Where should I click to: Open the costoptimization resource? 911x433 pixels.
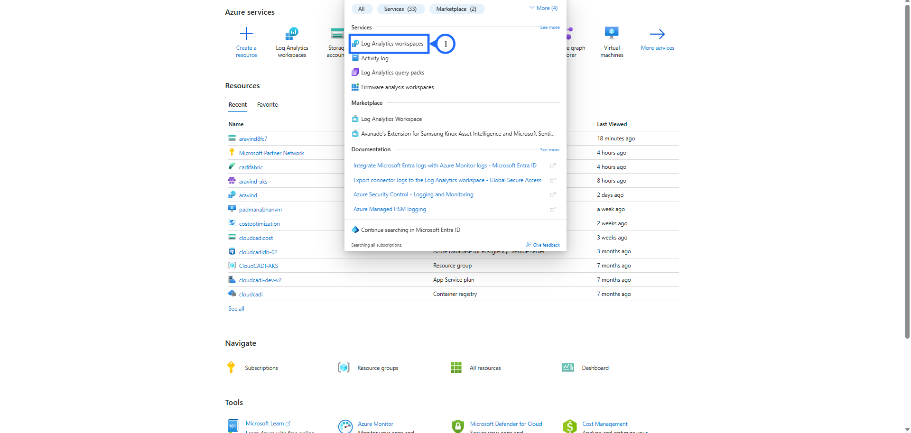(260, 224)
